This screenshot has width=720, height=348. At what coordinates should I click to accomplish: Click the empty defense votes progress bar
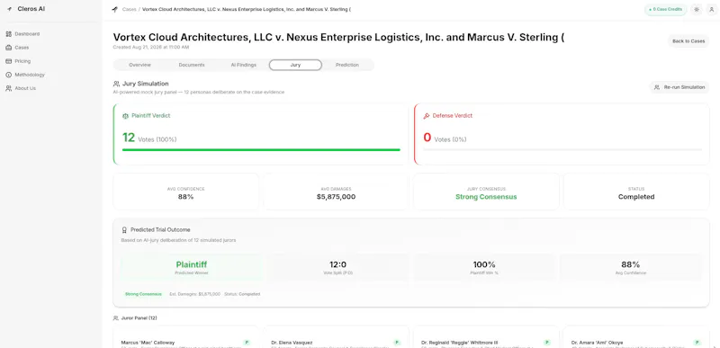tap(562, 149)
